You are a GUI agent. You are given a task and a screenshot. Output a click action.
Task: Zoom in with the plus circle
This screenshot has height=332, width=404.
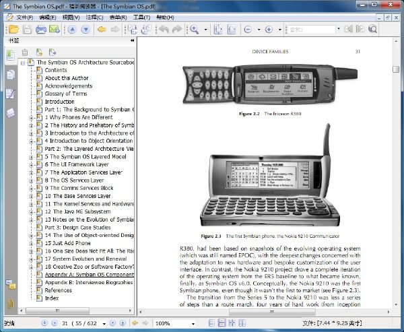269,30
